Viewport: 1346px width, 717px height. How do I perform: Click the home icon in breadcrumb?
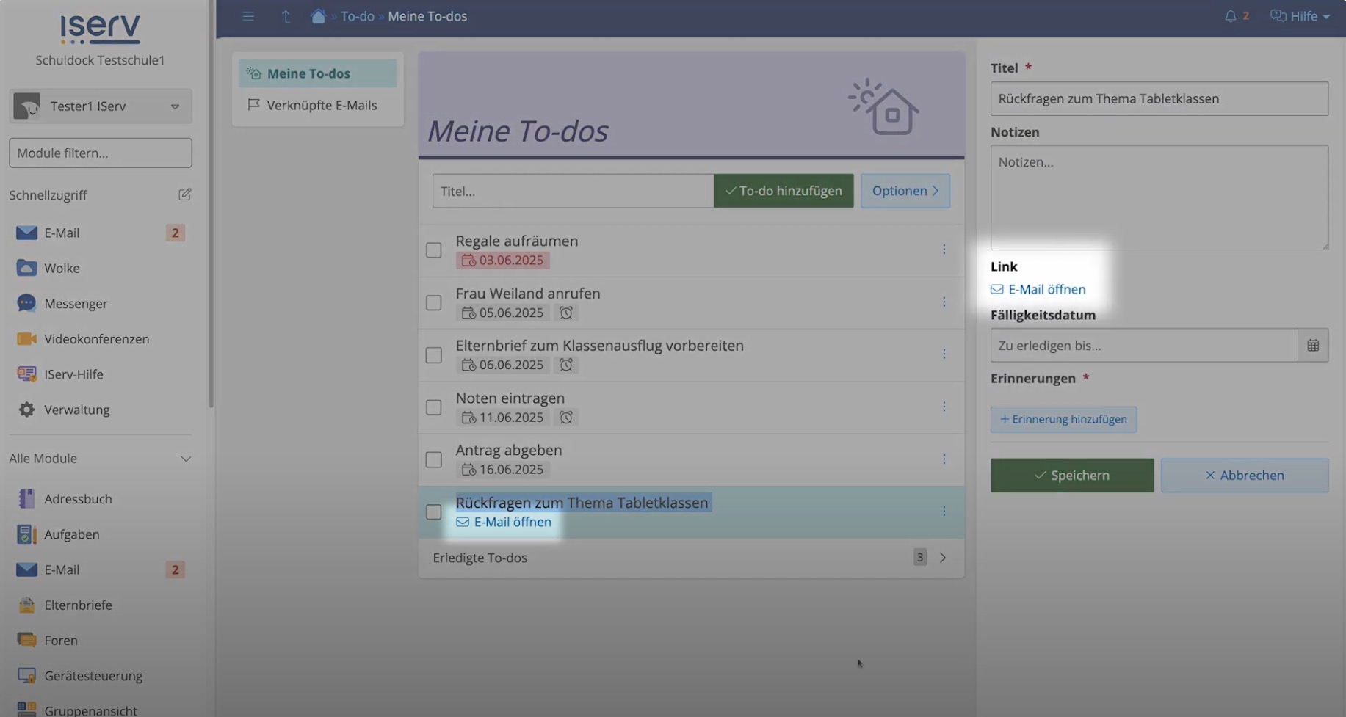318,16
